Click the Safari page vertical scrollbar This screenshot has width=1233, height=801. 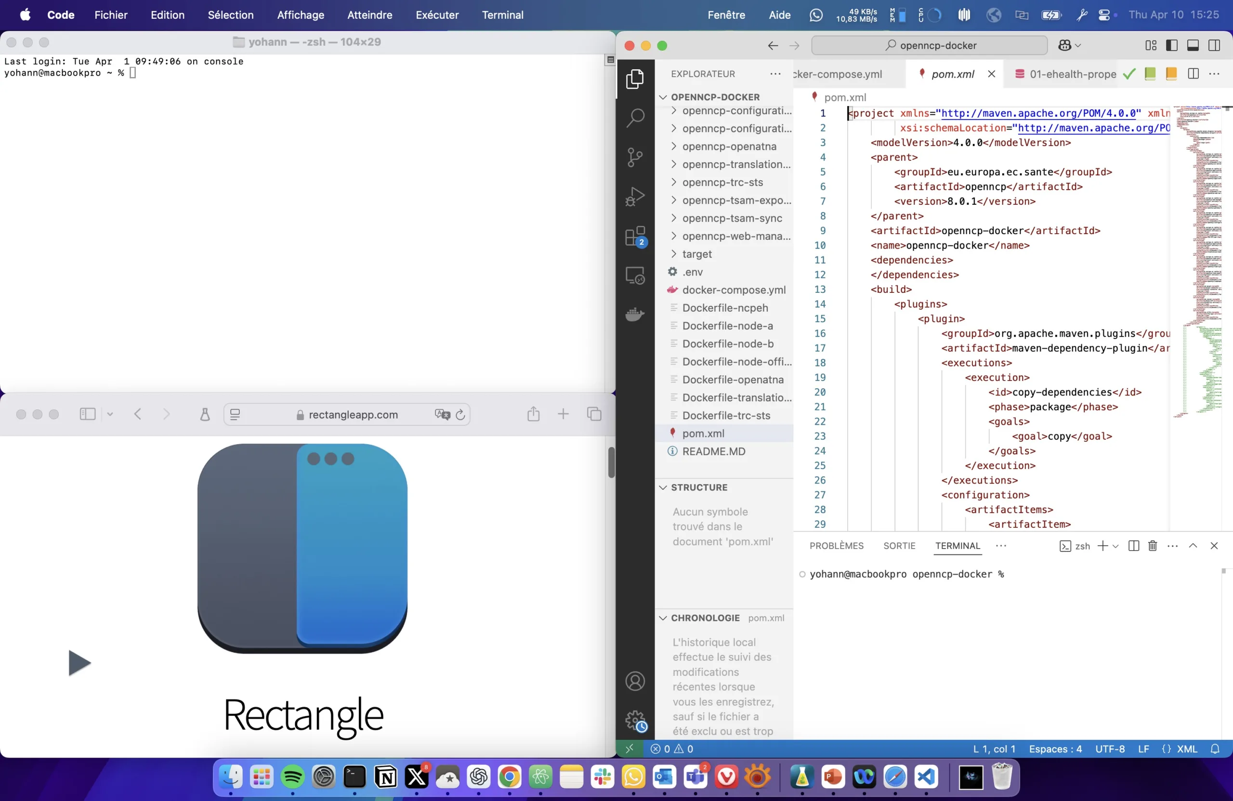(x=611, y=462)
